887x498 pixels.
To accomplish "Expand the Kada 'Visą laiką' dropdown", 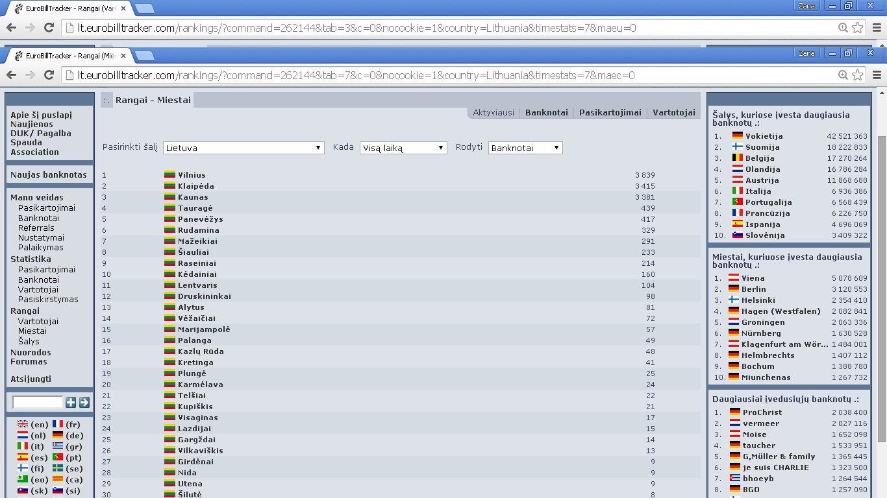I will click(x=403, y=148).
